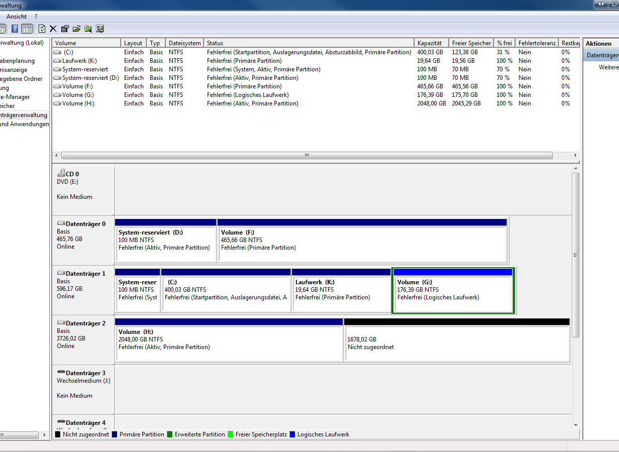Screen dimensions: 619x452
Task: Click the open folder toolbar icon
Action: click(76, 29)
